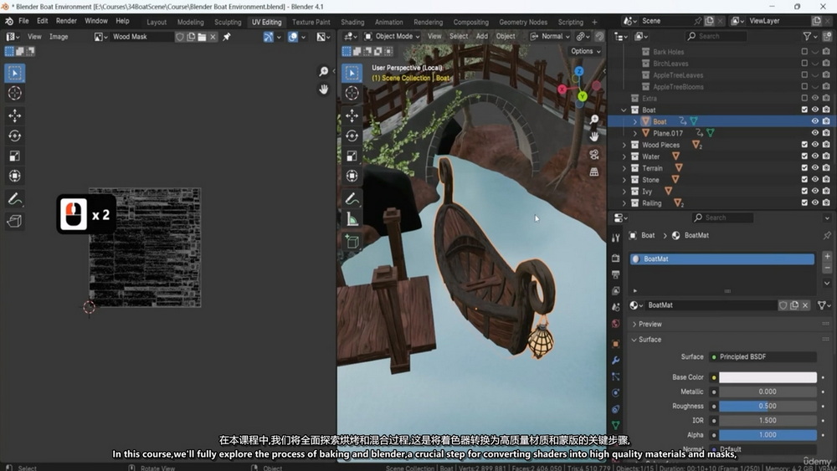Click the Base Color swatch

[768, 377]
